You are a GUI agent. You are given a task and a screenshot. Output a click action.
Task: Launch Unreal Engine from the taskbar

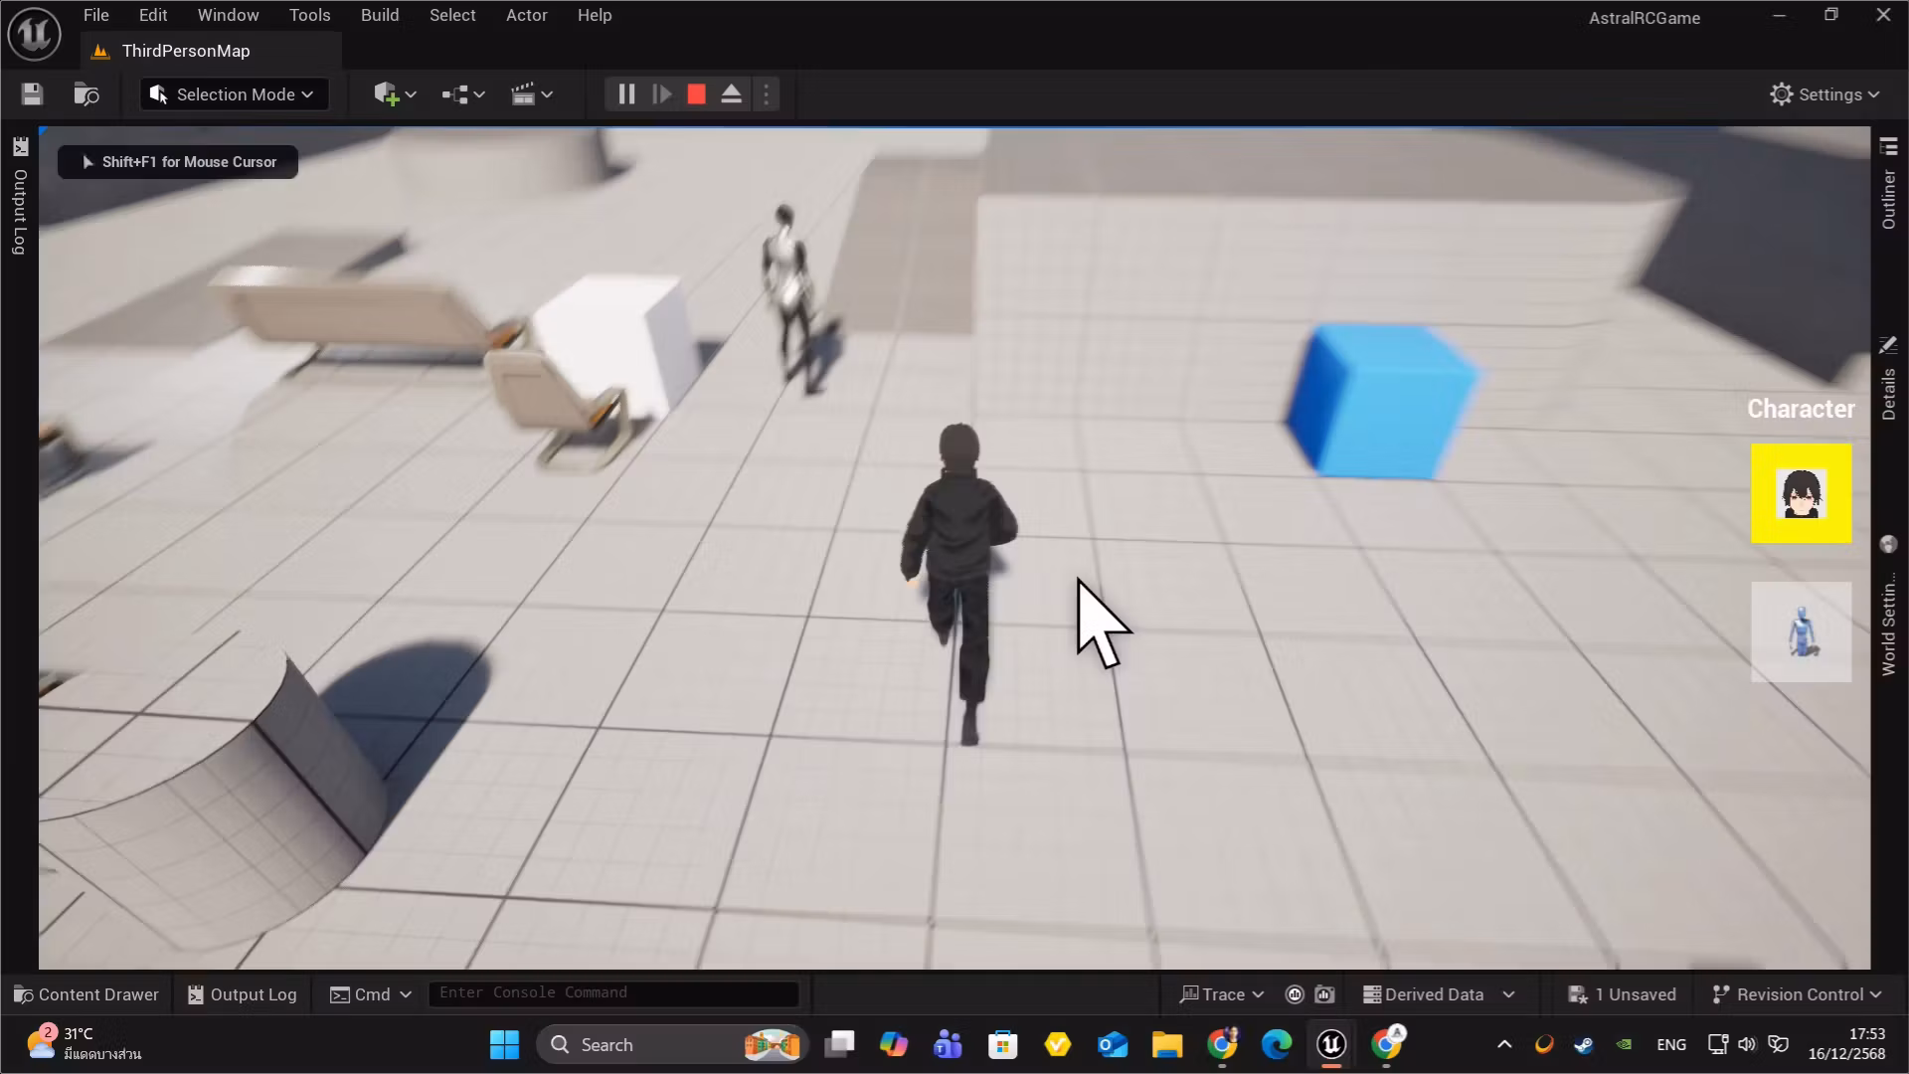coord(1330,1044)
